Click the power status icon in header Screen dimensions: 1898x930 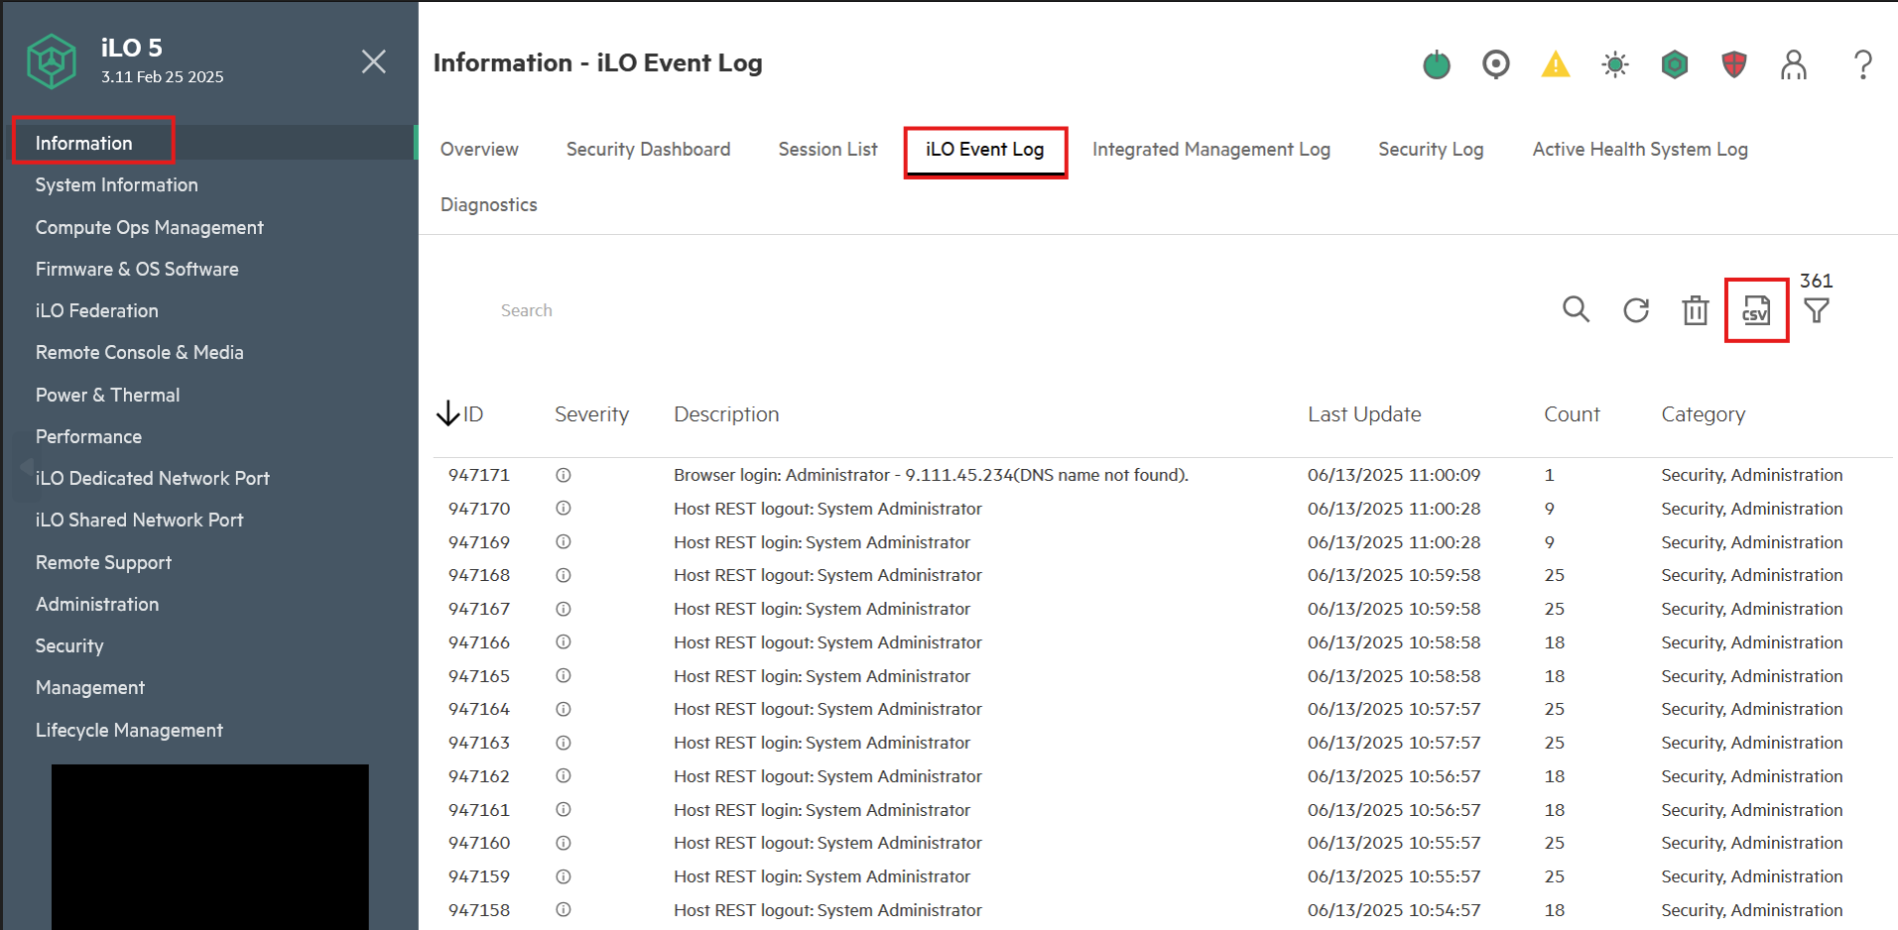pos(1436,65)
